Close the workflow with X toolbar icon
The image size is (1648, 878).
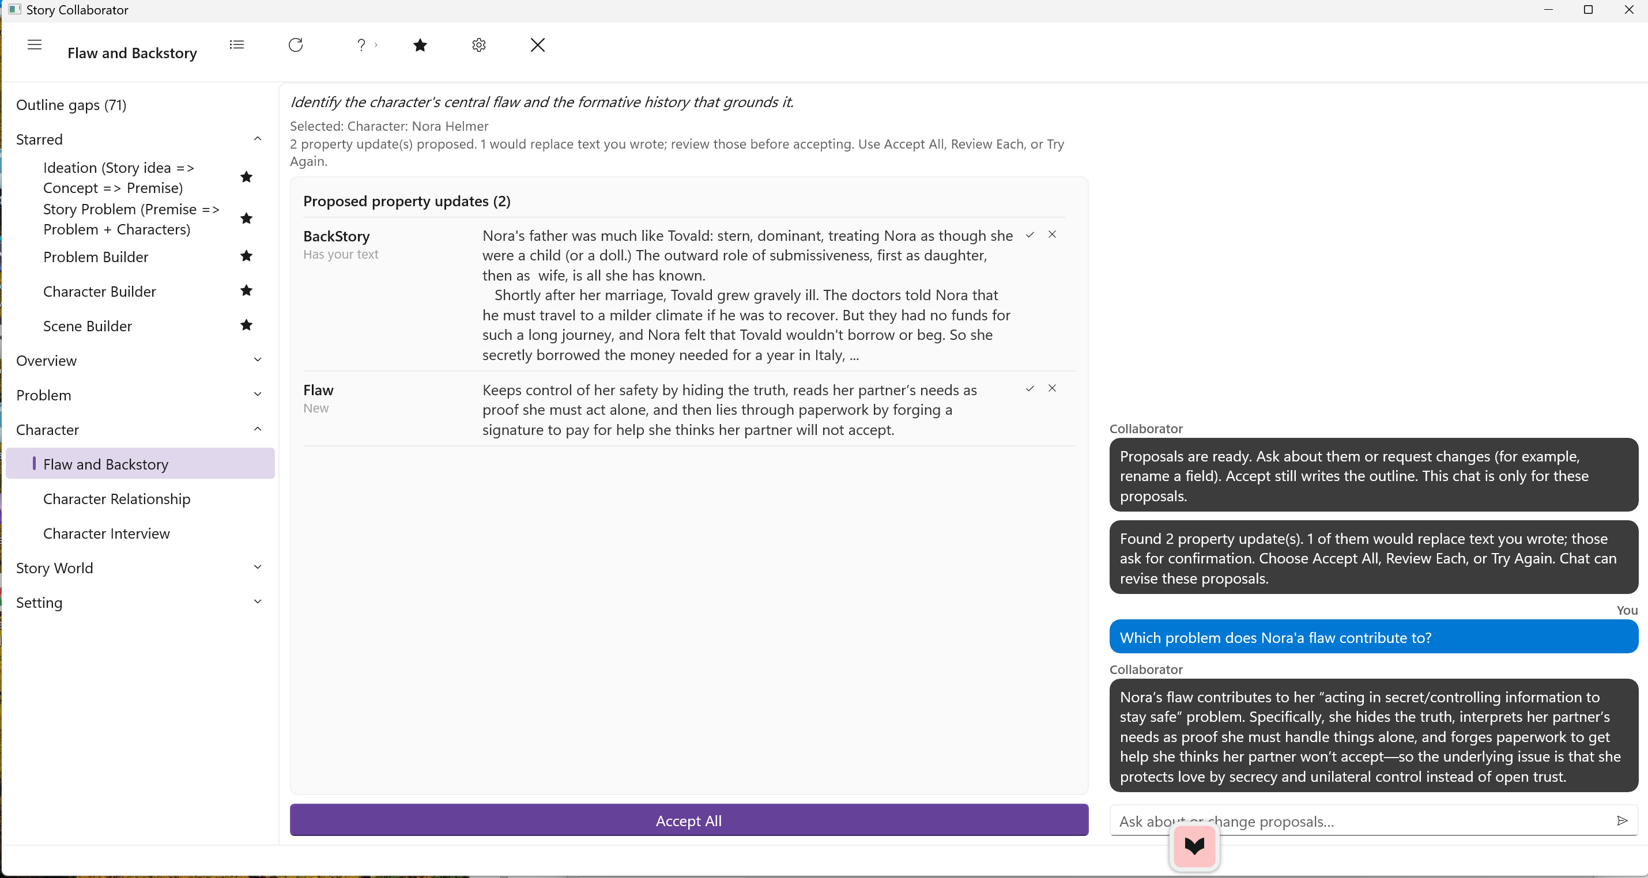(538, 45)
